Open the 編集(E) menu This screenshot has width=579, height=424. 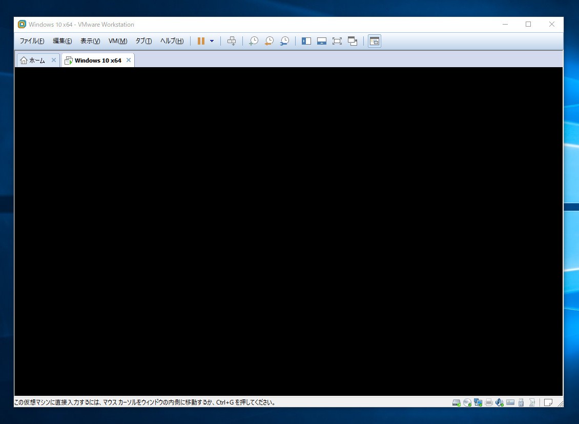pyautogui.click(x=63, y=41)
